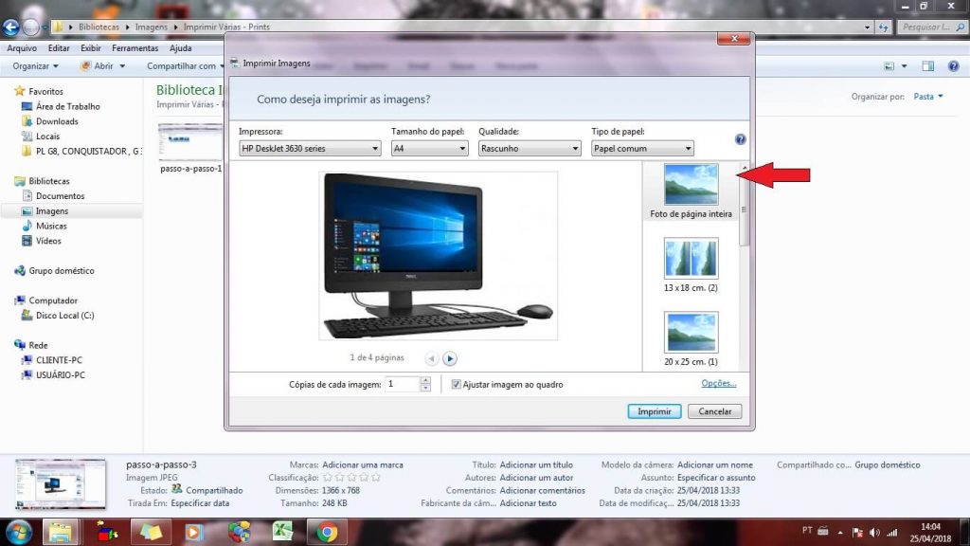Open Downloads folder in Favoritos
Screen dimensions: 970x546
coord(57,121)
